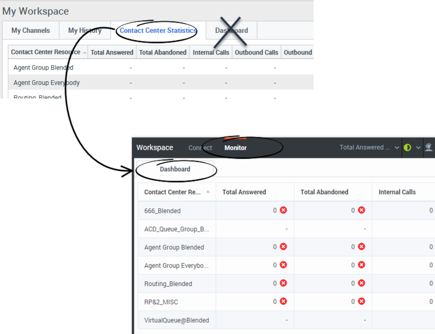435x334 pixels.
Task: Select the Contact Center Statistics tab
Action: [158, 31]
